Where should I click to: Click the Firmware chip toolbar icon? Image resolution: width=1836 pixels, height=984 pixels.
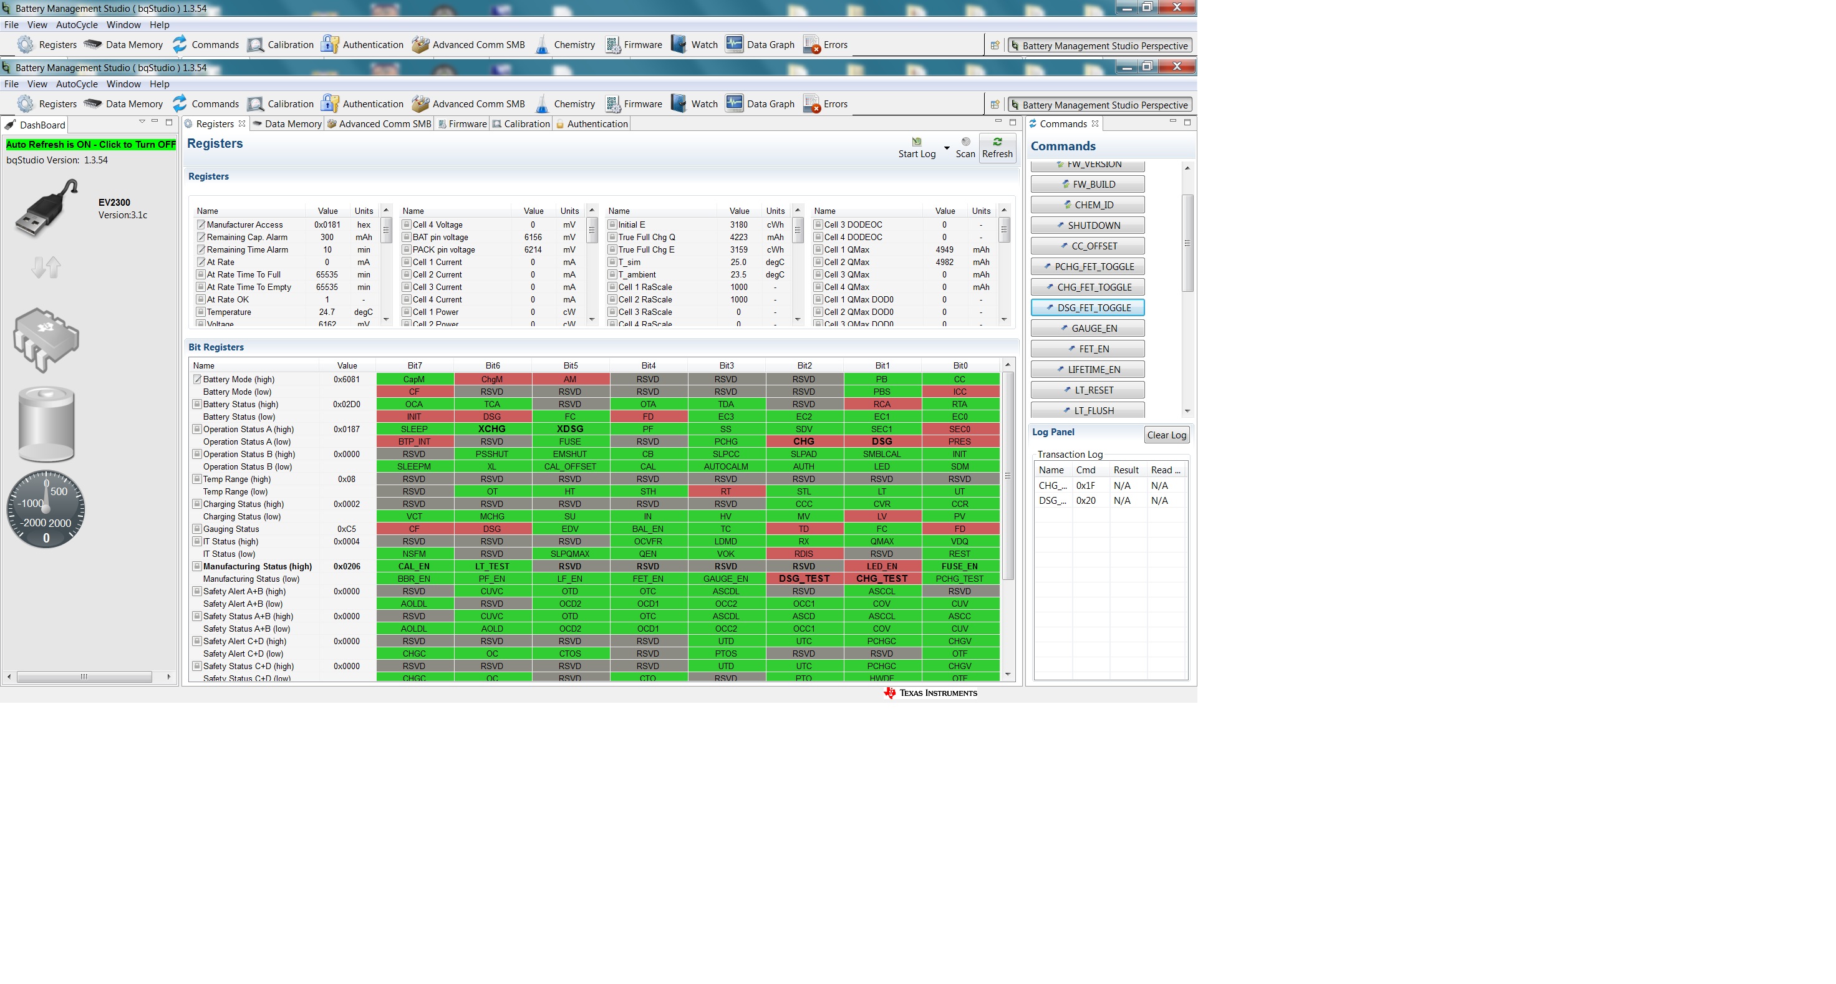point(612,104)
